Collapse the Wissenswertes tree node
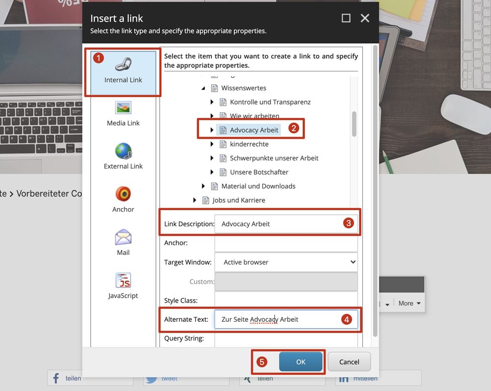The width and height of the screenshot is (491, 391). (x=203, y=88)
